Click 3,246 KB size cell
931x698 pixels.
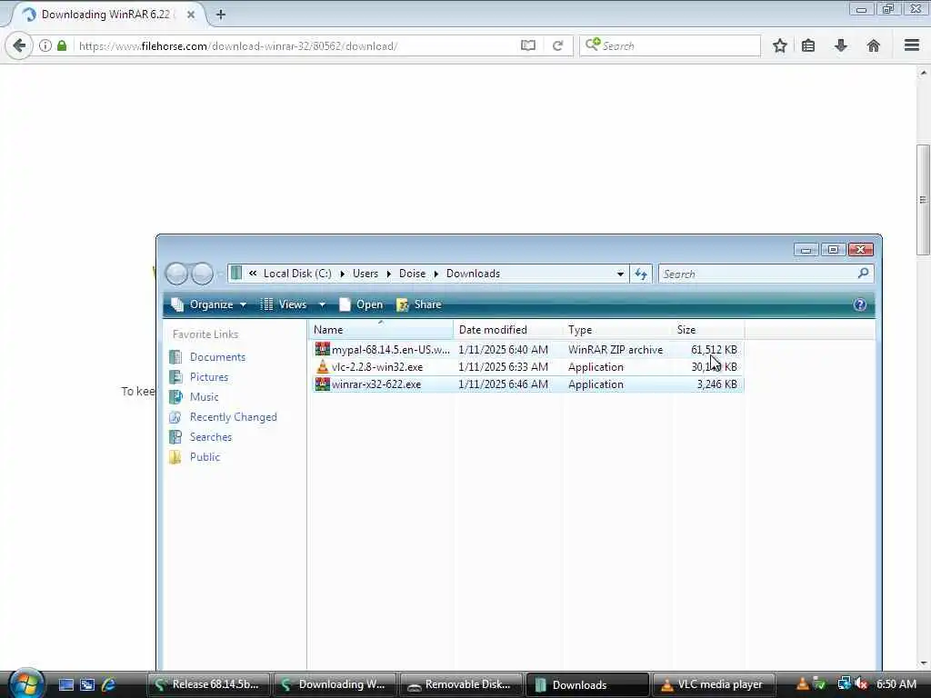[716, 384]
